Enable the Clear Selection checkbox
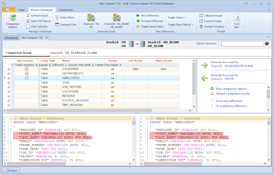Viewport: 274px width, 175px height. tap(28, 26)
